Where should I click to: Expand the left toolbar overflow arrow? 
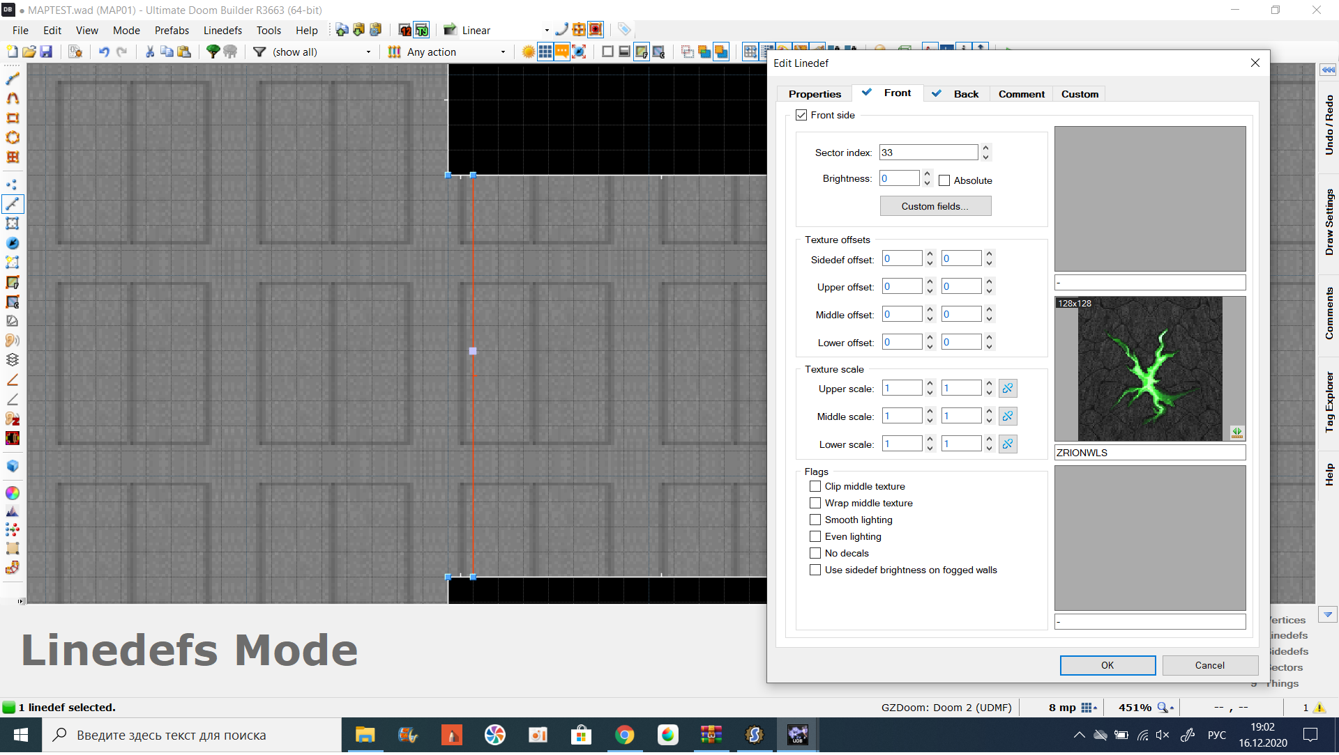coord(21,601)
